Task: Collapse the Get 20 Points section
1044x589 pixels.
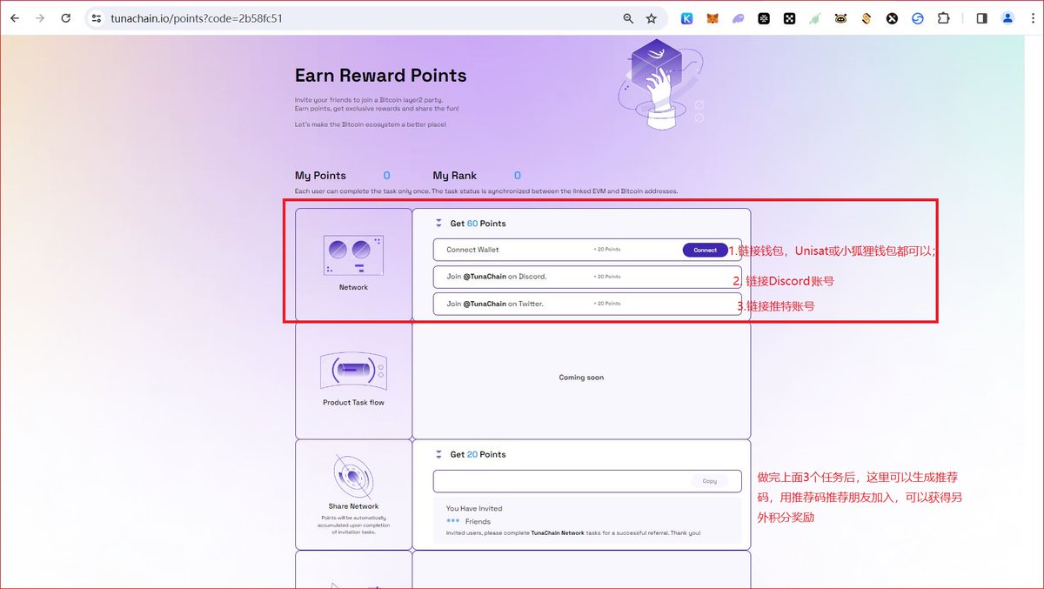Action: click(x=439, y=454)
